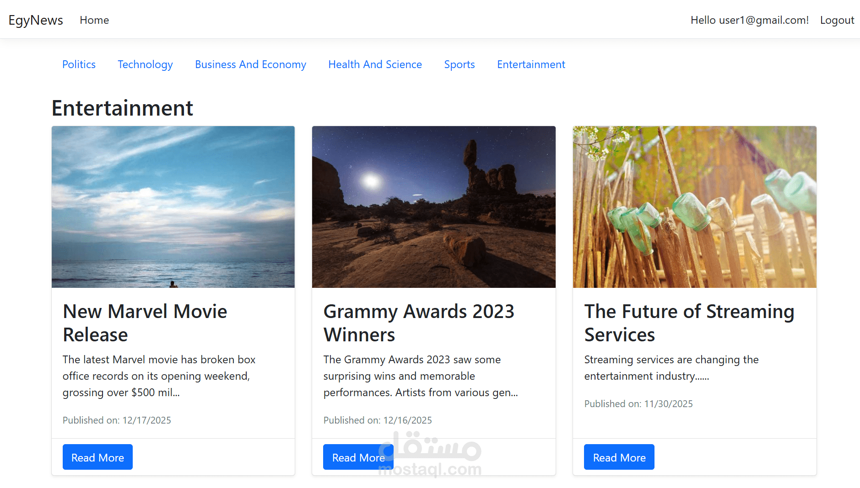This screenshot has height=488, width=860.
Task: Click the Published on: 11/30/2025 date
Action: coord(638,404)
